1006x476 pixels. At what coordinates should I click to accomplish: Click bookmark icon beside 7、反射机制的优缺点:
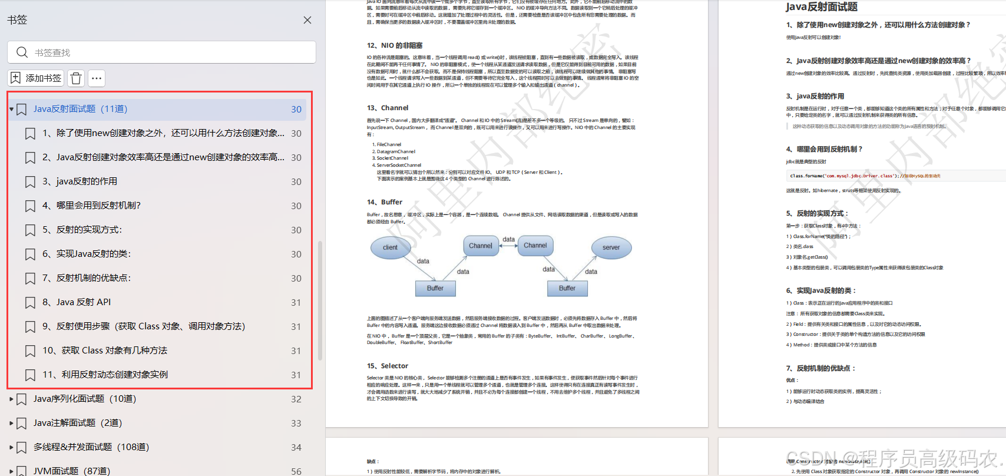pos(30,279)
